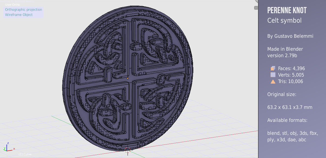Click the "Available formats:" heading
This screenshot has width=326, height=158.
(287, 120)
